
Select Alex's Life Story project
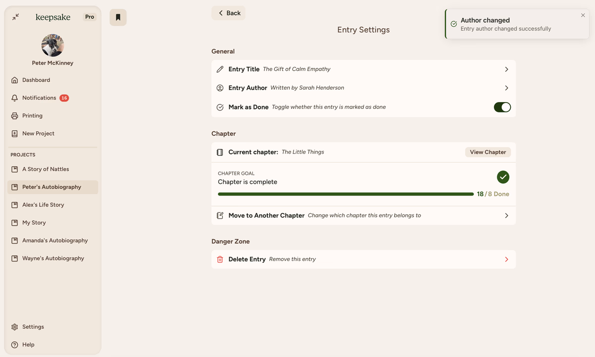pyautogui.click(x=43, y=205)
